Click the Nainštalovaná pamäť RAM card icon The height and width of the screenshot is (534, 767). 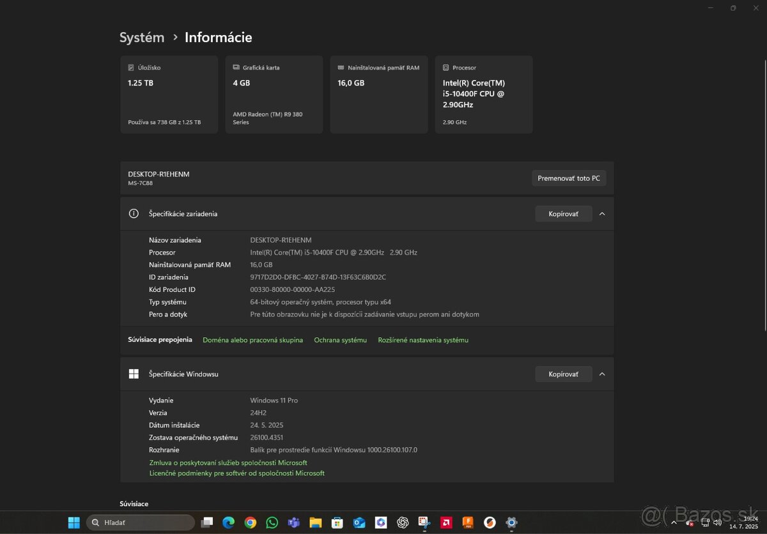[x=339, y=67]
